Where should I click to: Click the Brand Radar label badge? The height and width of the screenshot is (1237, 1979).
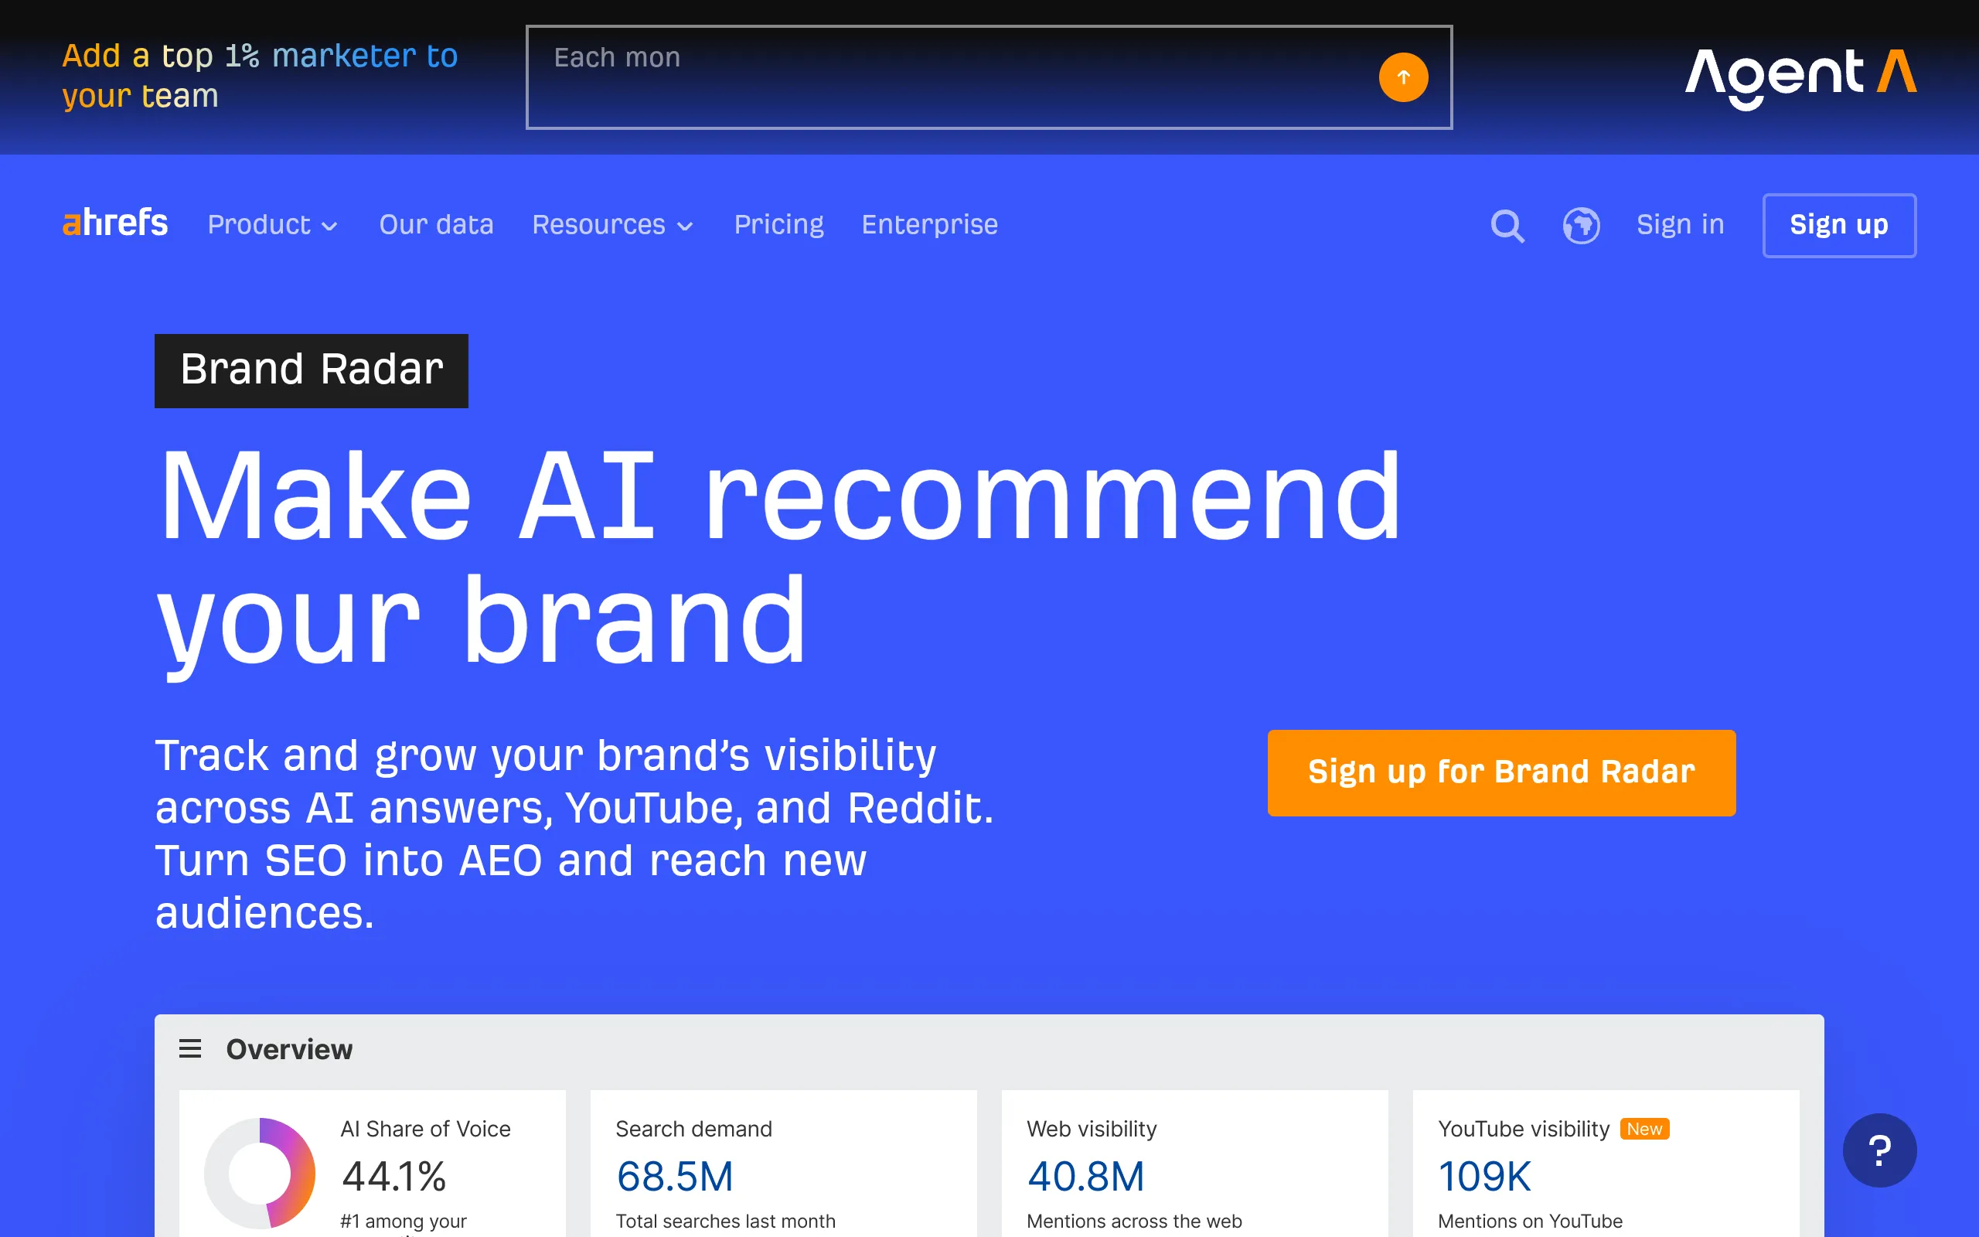pyautogui.click(x=311, y=370)
